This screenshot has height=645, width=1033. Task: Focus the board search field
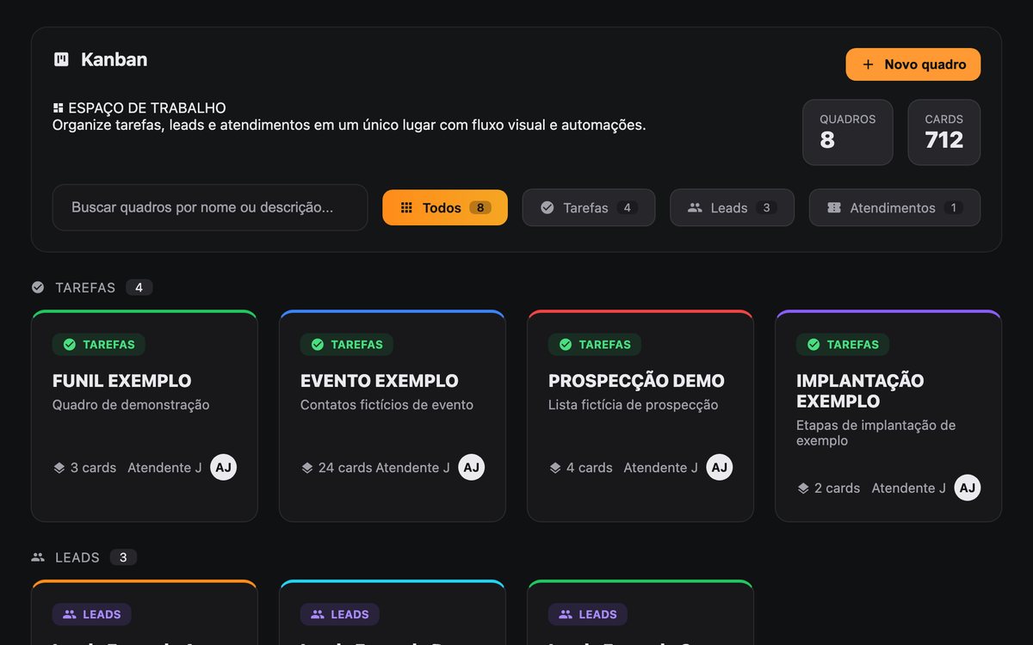coord(210,207)
